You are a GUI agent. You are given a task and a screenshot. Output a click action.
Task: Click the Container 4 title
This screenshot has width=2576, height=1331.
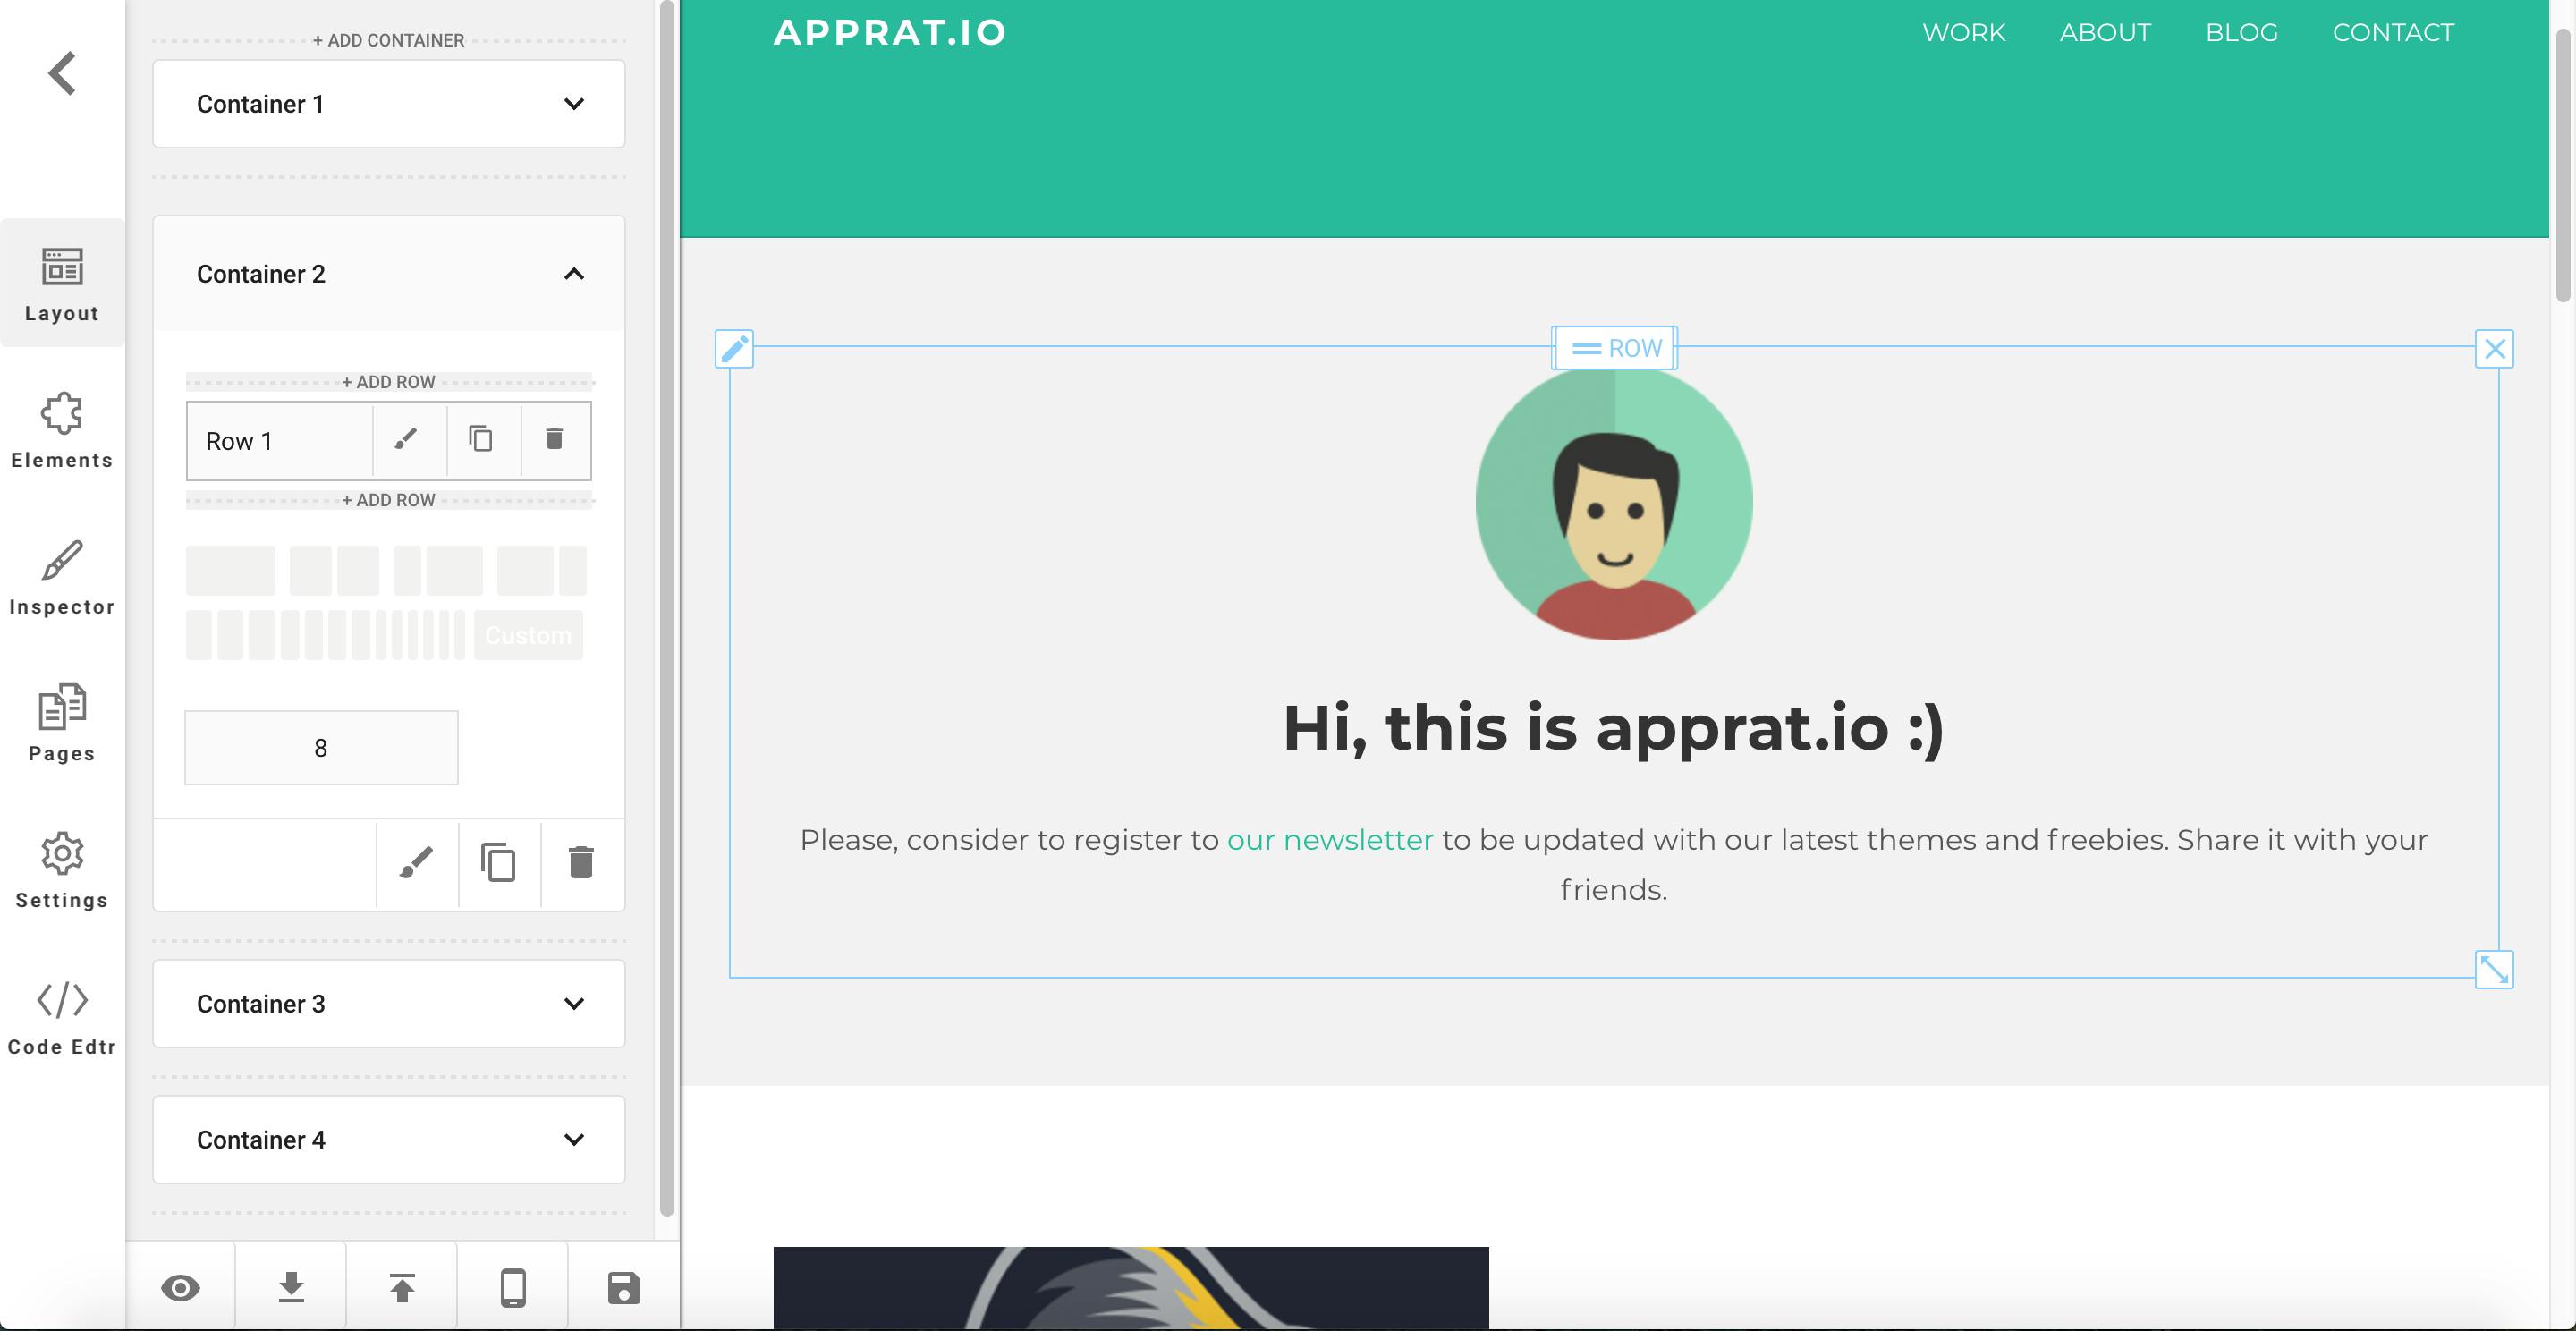click(x=261, y=1140)
